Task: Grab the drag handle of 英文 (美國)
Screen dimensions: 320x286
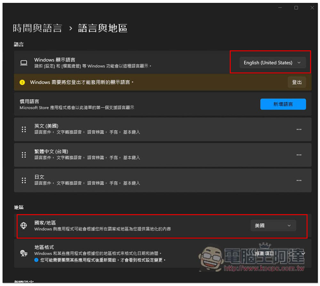Action: click(24, 130)
